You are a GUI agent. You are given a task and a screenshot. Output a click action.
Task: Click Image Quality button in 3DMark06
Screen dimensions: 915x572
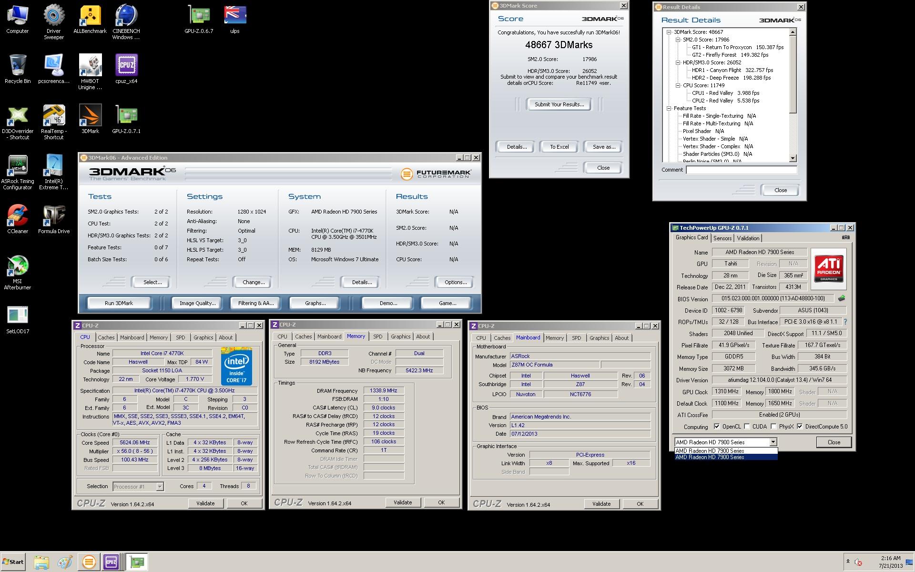coord(197,303)
